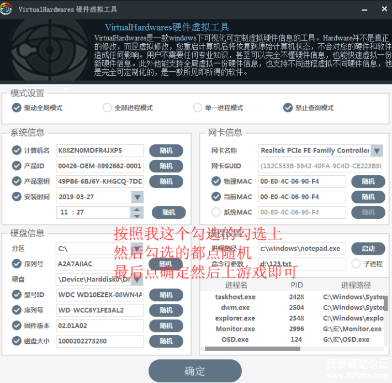Edit the 物理MAC address field
Screen dimensions: 392x383
[x=302, y=181]
